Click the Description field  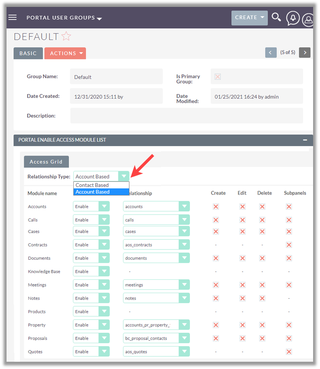(186, 116)
